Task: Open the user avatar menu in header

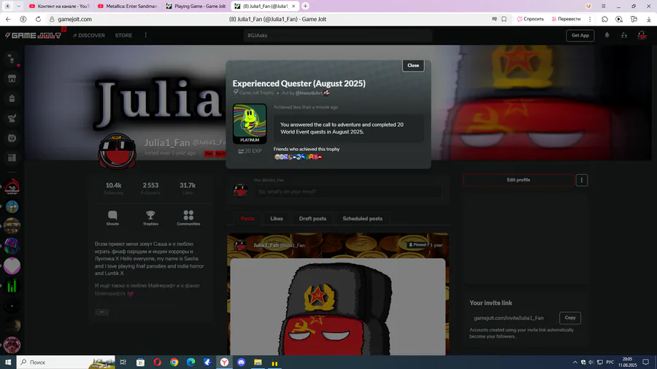Action: click(642, 36)
